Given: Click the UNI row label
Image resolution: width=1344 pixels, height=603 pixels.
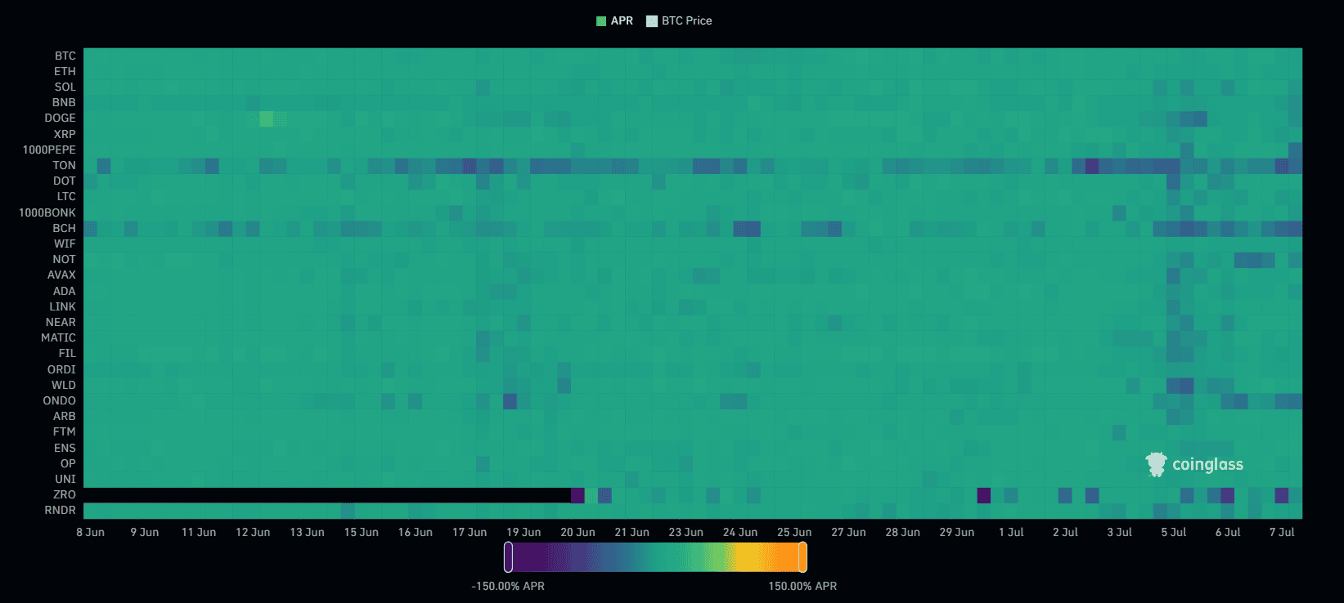Looking at the screenshot, I should coord(65,479).
